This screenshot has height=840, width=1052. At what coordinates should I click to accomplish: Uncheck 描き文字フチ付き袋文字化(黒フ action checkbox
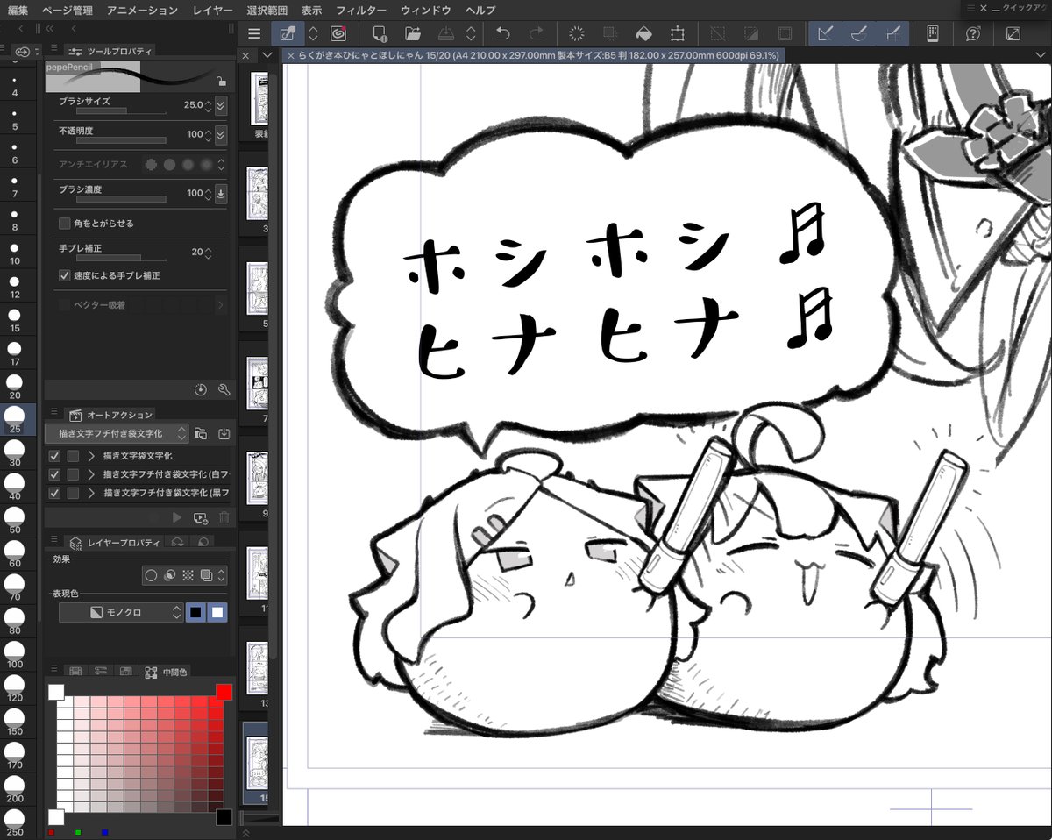pyautogui.click(x=54, y=493)
